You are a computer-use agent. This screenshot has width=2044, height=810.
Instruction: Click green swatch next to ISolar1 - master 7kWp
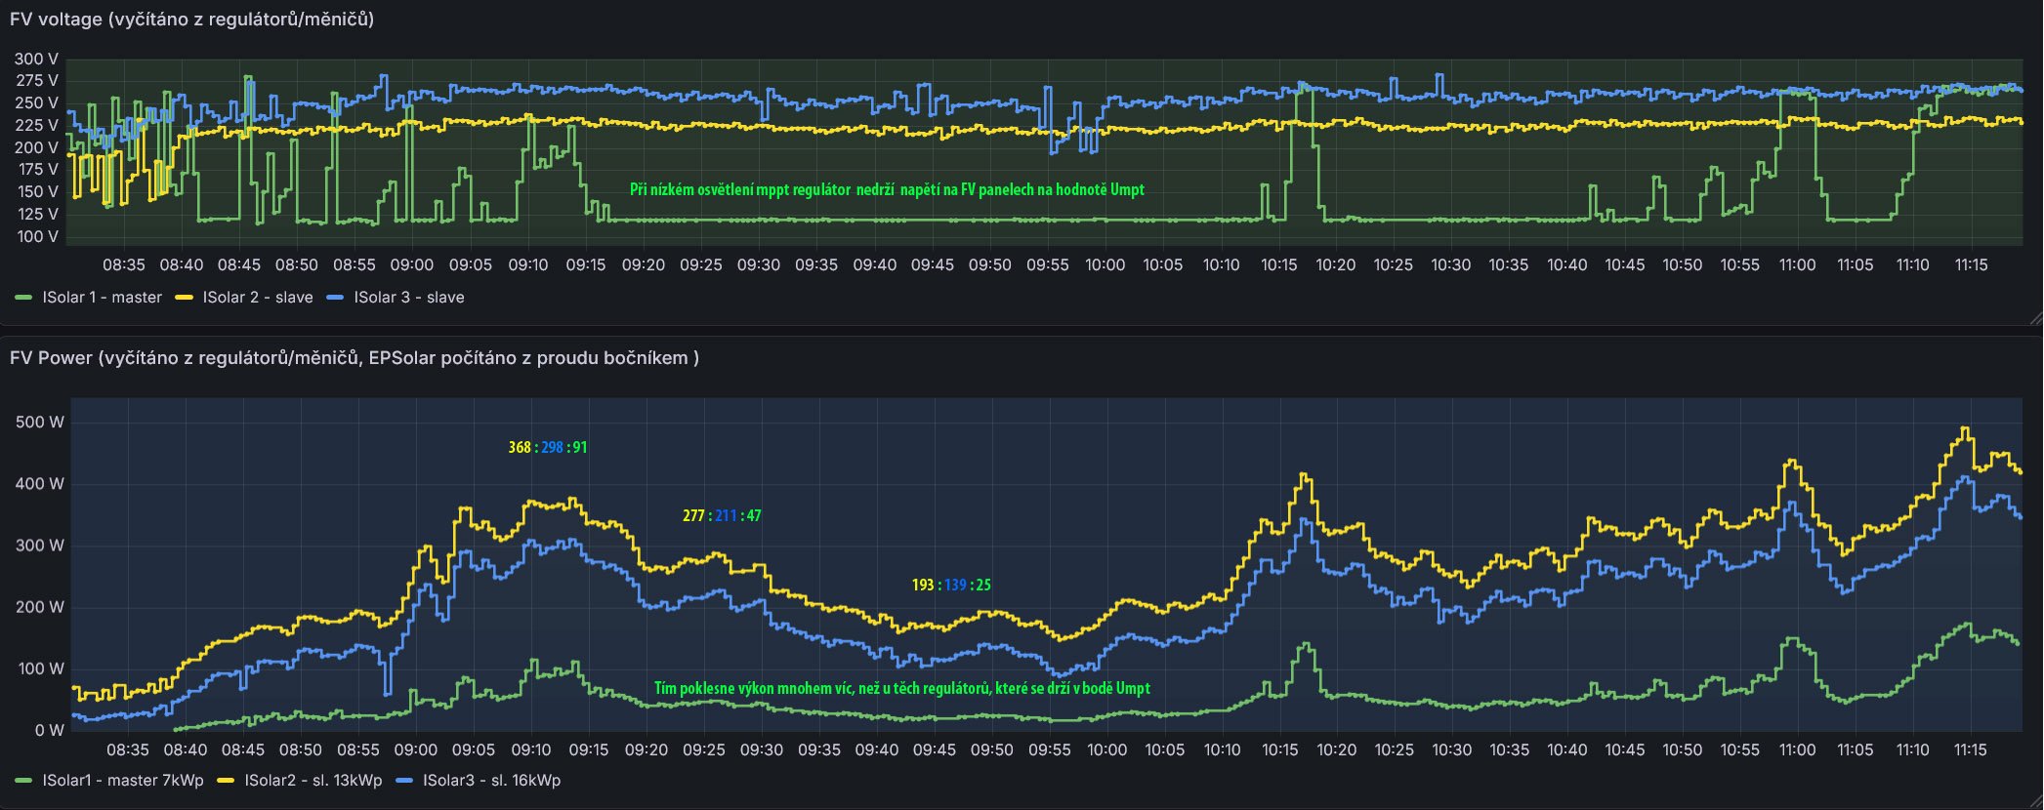pyautogui.click(x=24, y=781)
